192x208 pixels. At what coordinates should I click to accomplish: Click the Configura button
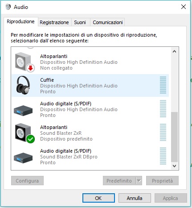[x=27, y=181]
